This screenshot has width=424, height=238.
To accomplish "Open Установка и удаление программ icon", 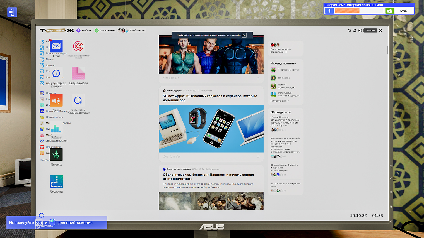I will tap(78, 100).
